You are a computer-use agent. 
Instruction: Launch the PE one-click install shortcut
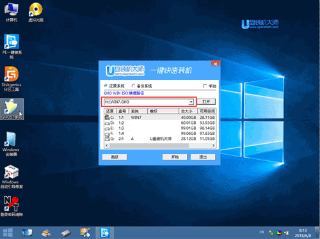click(x=12, y=47)
